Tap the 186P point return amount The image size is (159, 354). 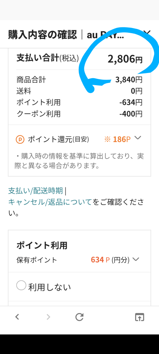pyautogui.click(x=121, y=139)
